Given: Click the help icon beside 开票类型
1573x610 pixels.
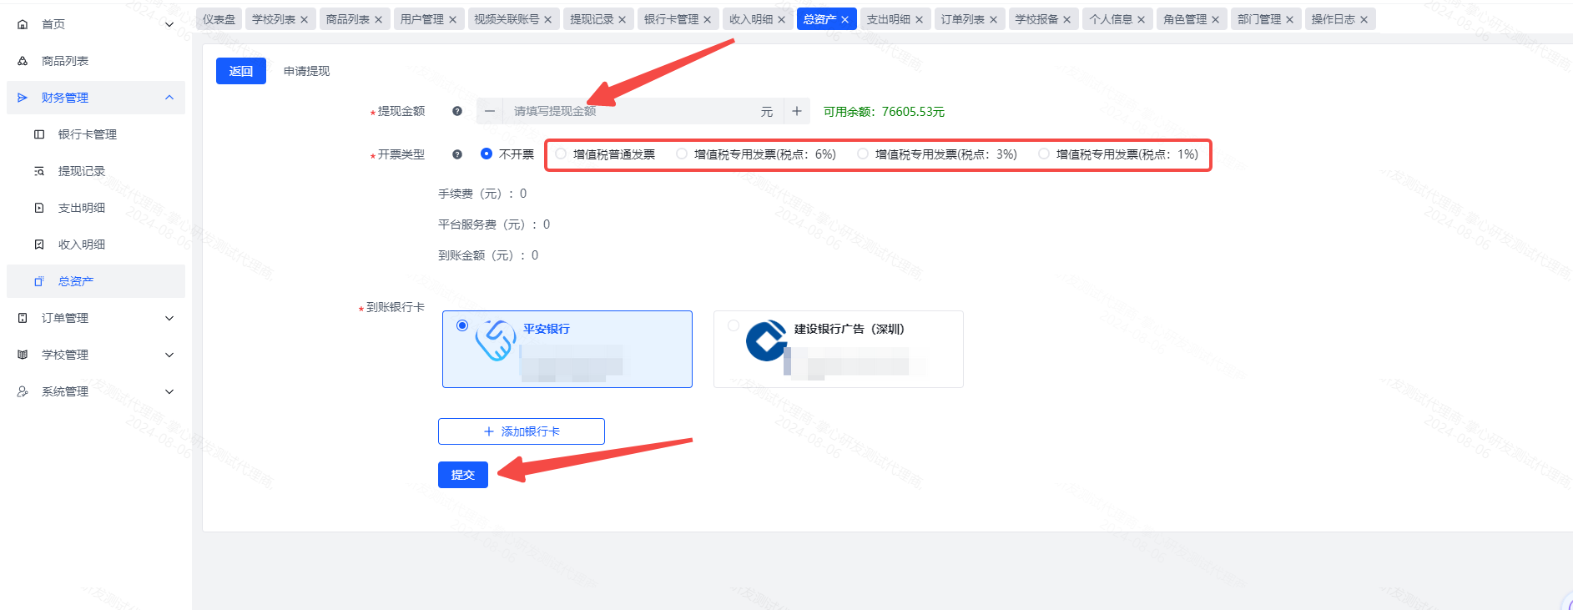Looking at the screenshot, I should (457, 154).
